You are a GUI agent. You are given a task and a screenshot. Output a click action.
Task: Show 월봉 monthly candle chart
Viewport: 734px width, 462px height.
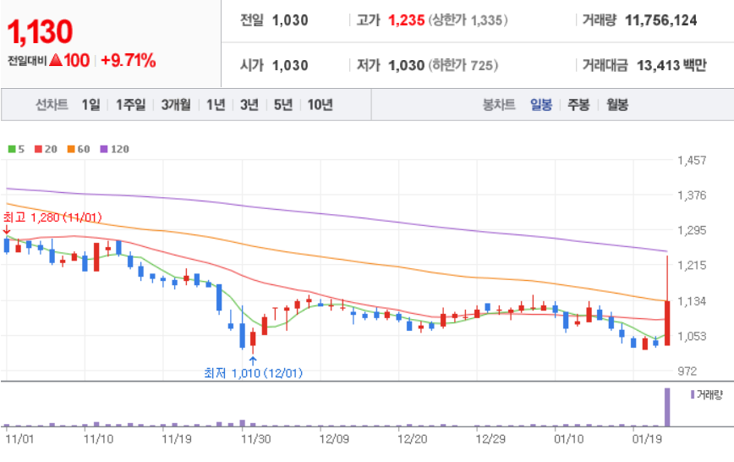click(617, 104)
